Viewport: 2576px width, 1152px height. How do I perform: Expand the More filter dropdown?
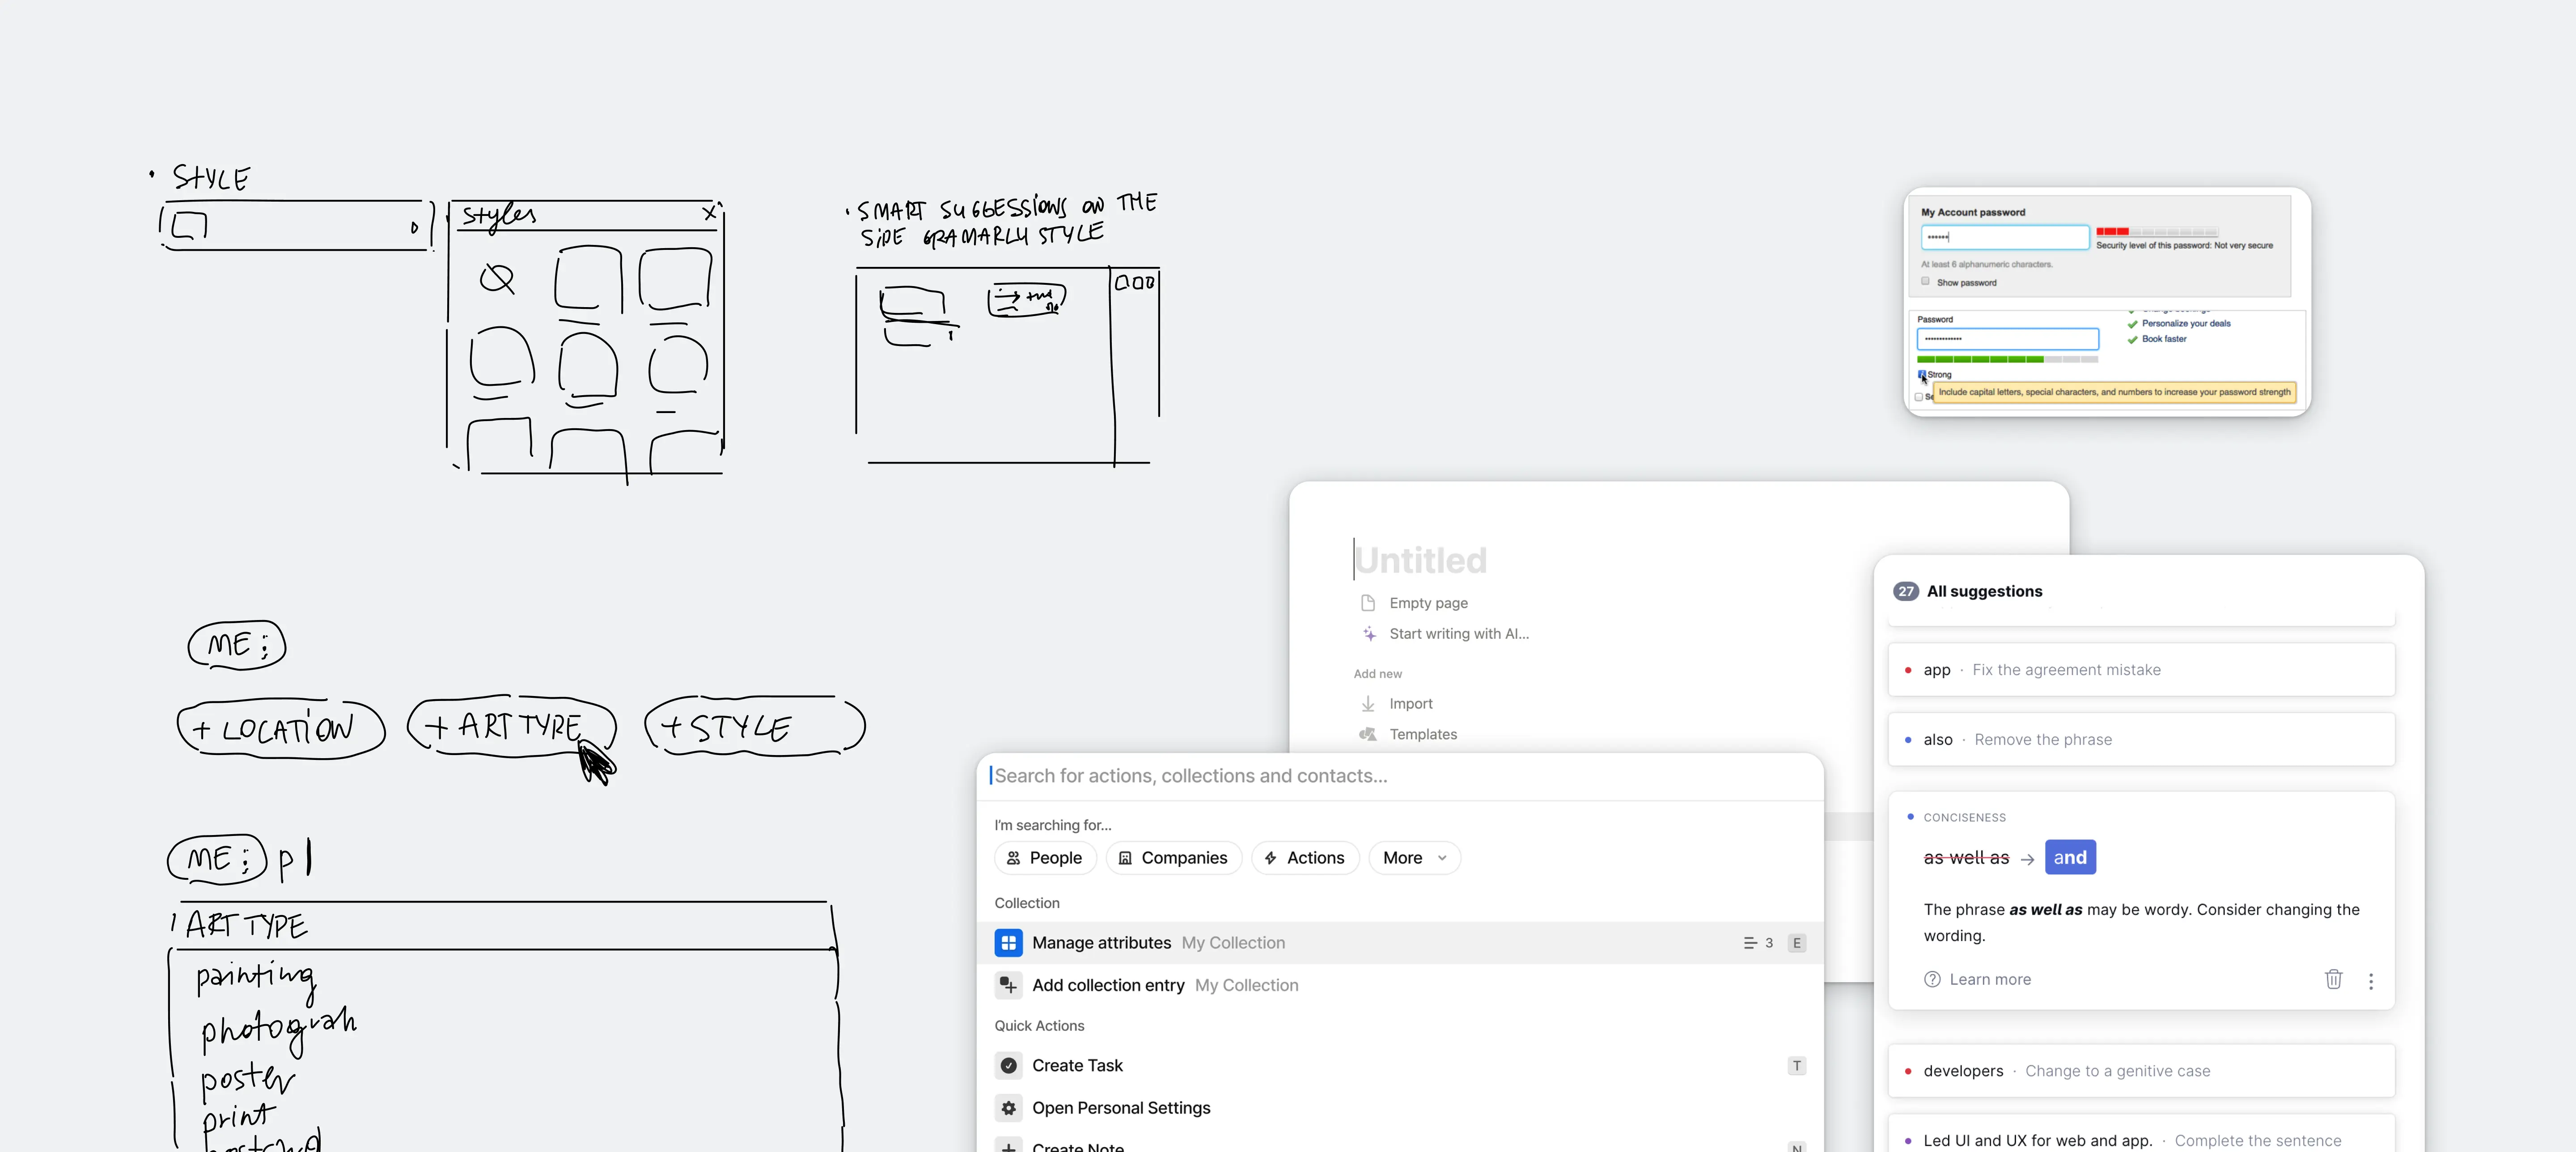[x=1414, y=858]
